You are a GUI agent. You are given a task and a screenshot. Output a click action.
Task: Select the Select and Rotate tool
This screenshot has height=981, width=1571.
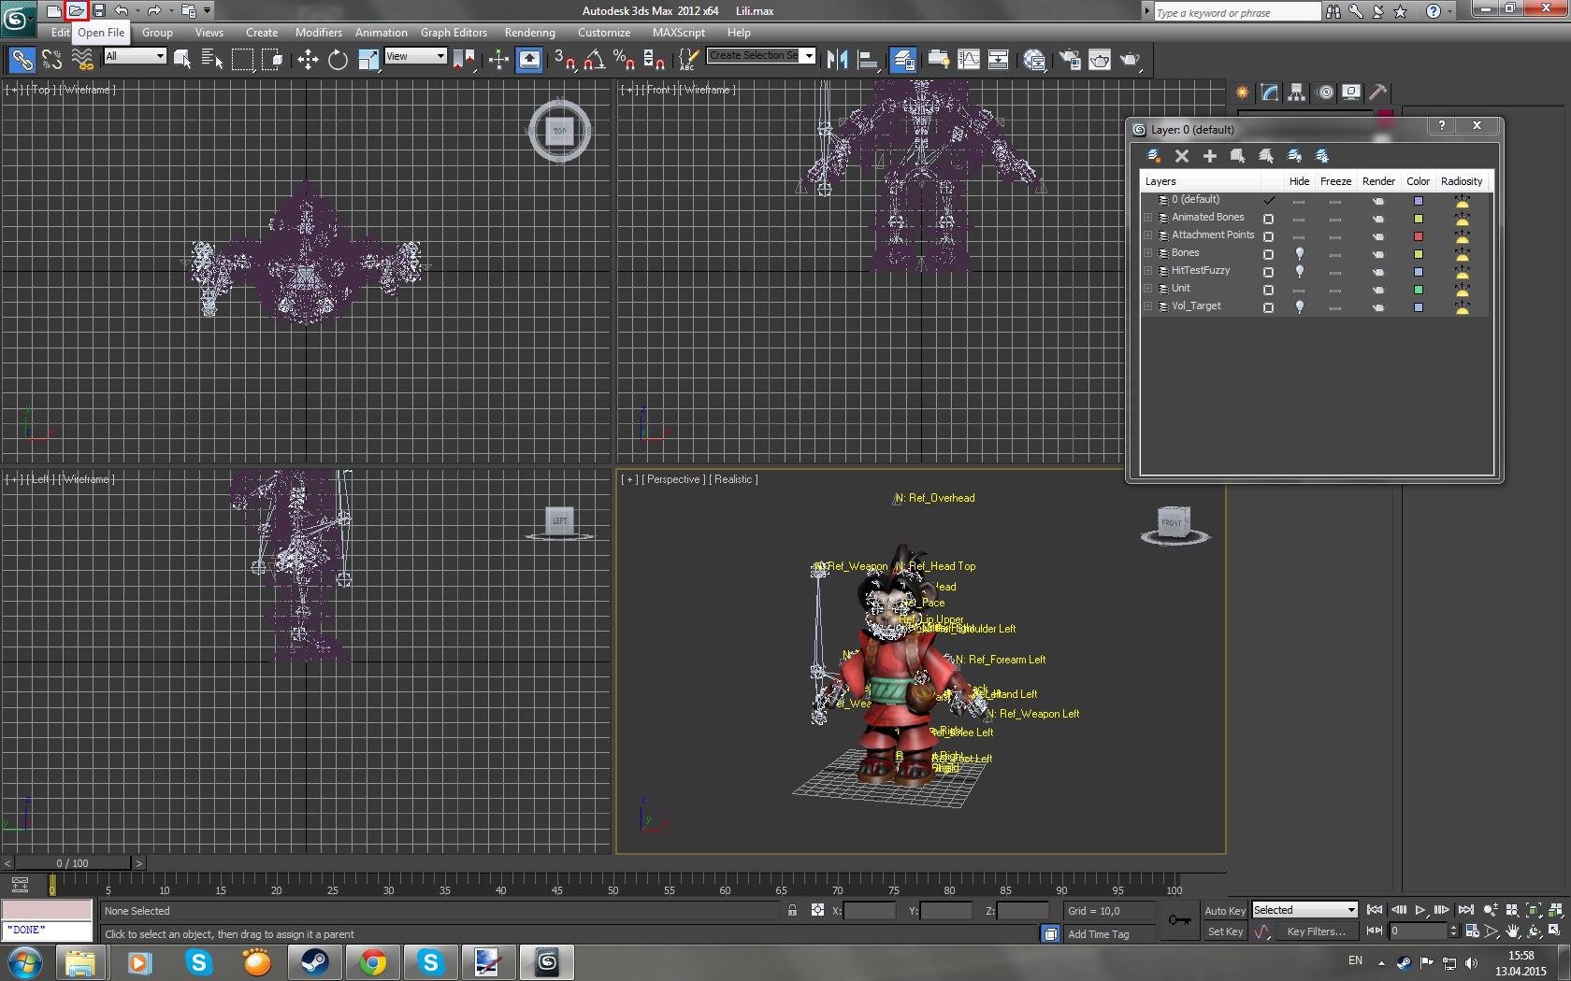338,60
